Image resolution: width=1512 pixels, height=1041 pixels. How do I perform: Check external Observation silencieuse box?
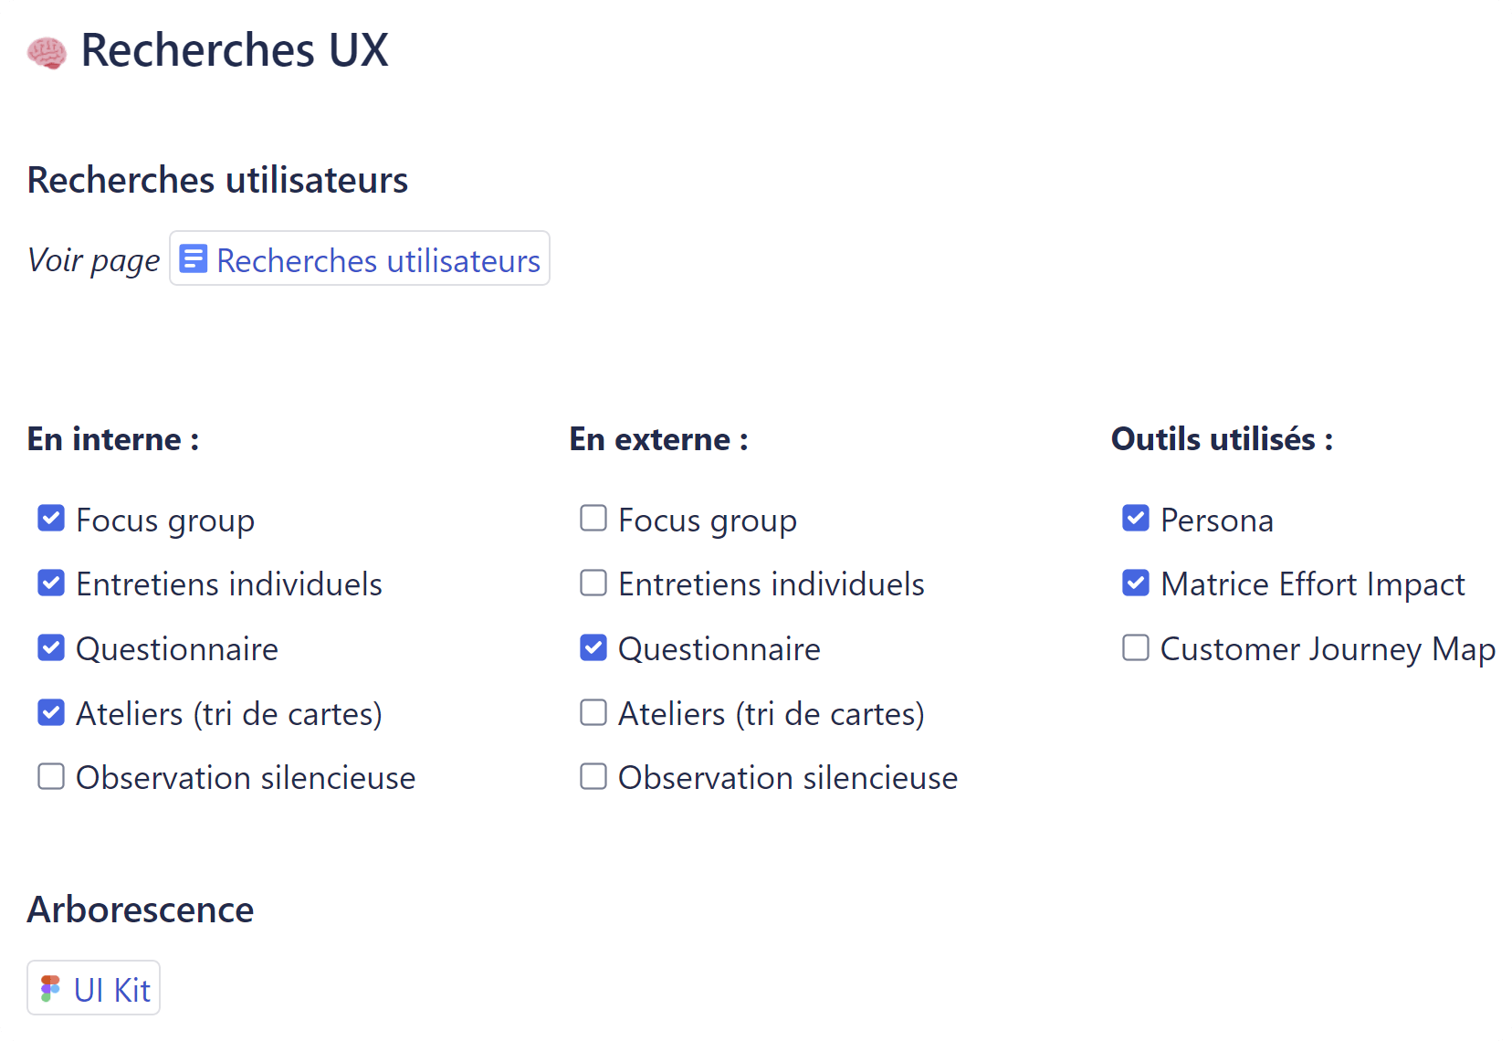pos(593,776)
